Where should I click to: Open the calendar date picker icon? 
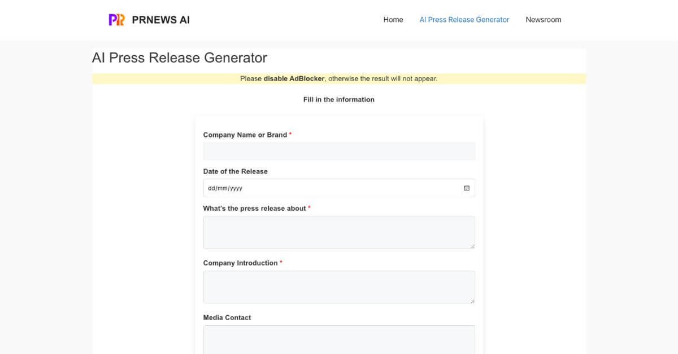467,188
